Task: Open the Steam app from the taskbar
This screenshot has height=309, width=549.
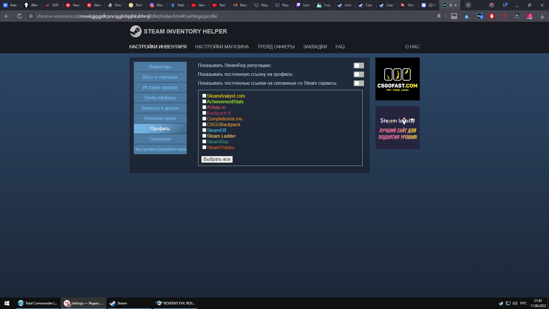Action: click(x=129, y=303)
